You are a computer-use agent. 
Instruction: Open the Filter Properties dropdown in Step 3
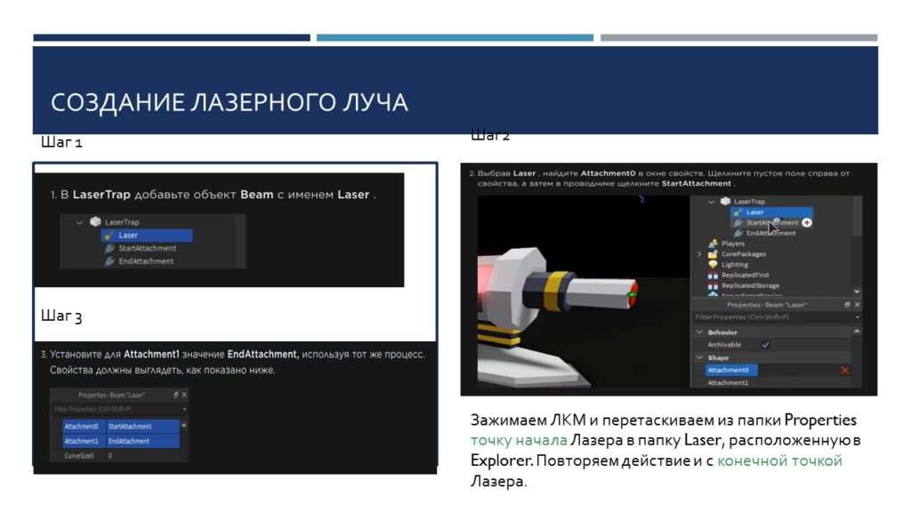point(184,410)
